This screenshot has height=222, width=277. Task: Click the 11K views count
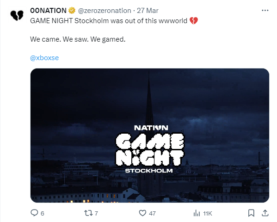pos(207,214)
